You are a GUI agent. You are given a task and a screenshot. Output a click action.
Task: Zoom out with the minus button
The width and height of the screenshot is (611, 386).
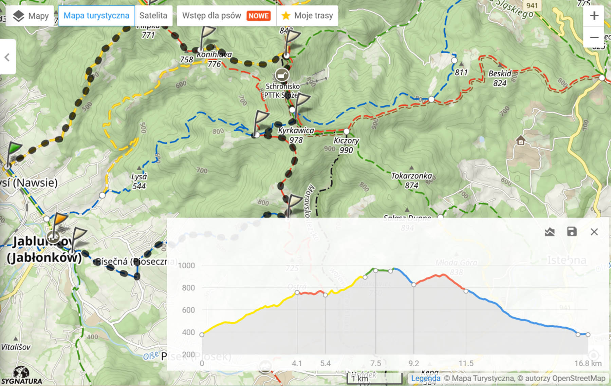594,37
